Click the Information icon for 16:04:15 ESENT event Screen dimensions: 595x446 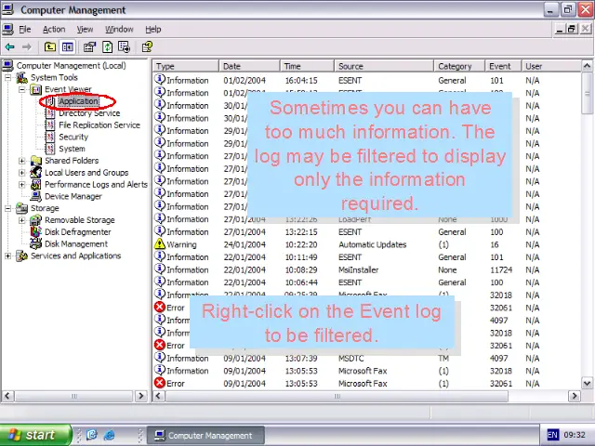pyautogui.click(x=160, y=79)
